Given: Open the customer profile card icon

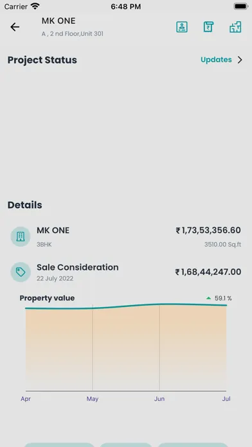Looking at the screenshot, I should click(x=182, y=27).
